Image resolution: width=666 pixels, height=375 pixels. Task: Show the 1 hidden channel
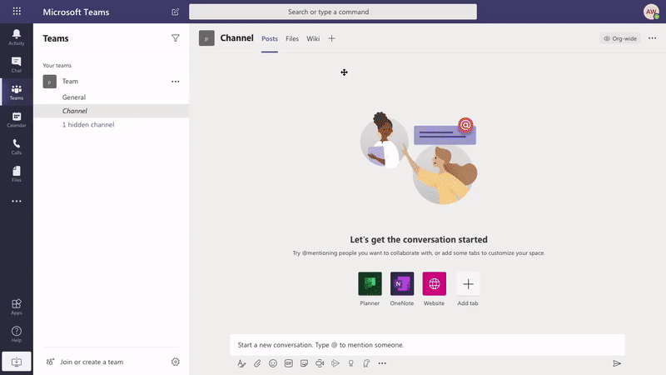(x=88, y=124)
